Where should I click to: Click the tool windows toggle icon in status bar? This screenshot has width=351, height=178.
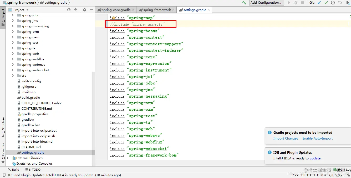point(4,175)
